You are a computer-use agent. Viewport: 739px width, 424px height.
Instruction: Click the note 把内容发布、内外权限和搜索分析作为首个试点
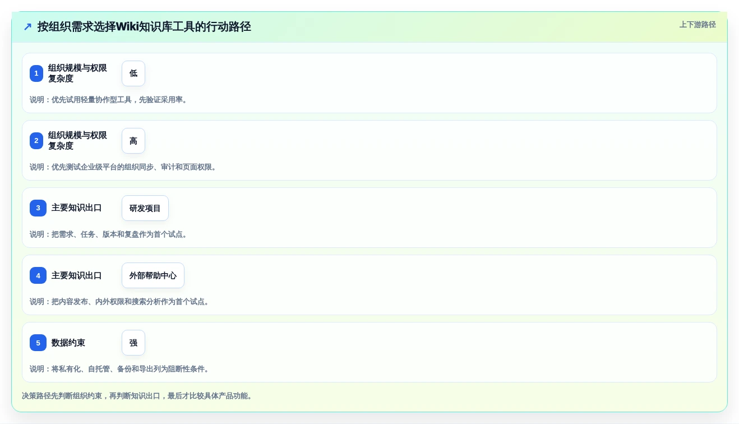120,302
